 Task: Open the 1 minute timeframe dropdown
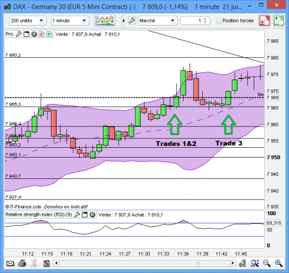click(70, 21)
